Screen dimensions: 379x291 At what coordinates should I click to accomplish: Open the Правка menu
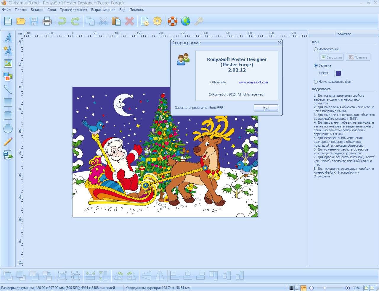(21, 10)
